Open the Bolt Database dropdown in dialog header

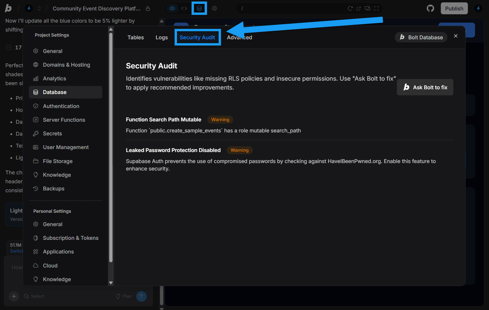pos(421,37)
